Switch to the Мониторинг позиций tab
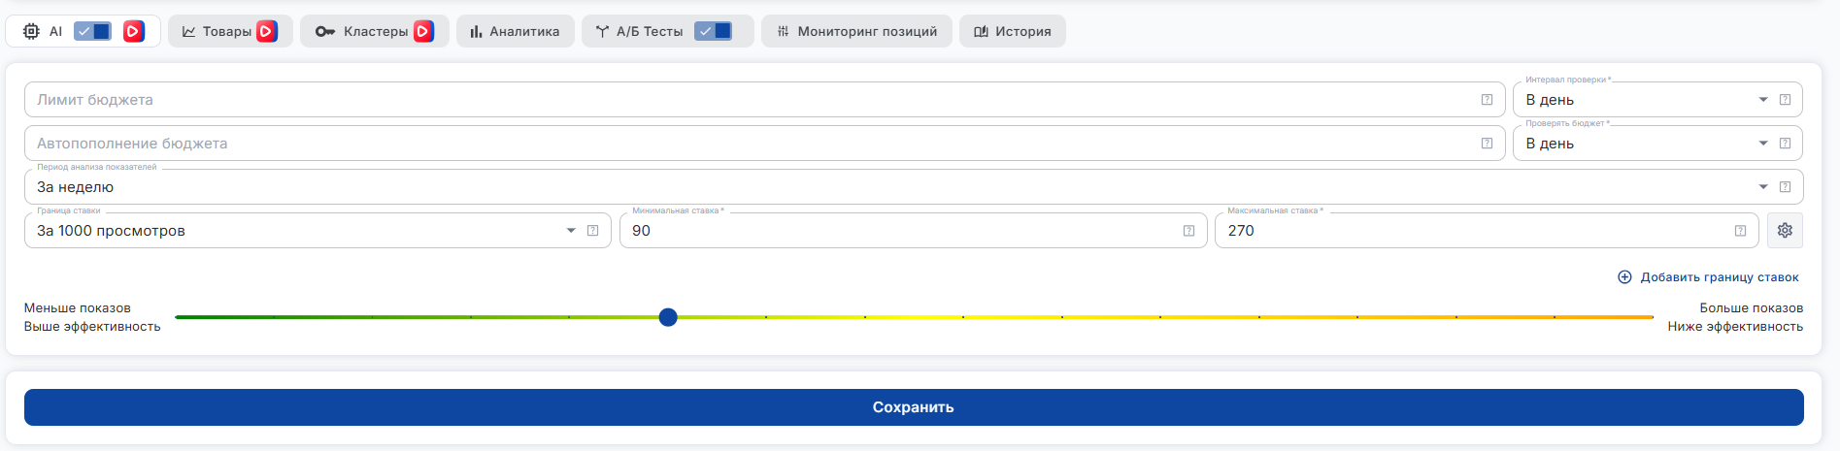The height and width of the screenshot is (451, 1840). (x=856, y=31)
